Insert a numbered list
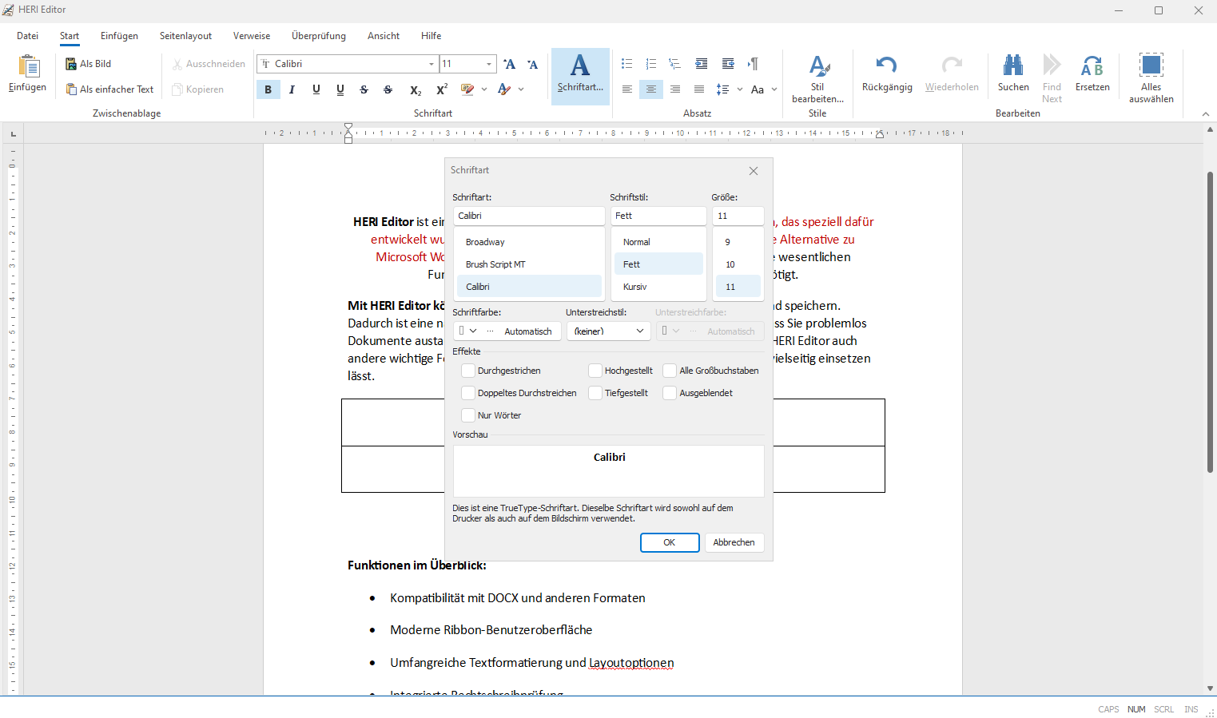The height and width of the screenshot is (718, 1217). [651, 64]
